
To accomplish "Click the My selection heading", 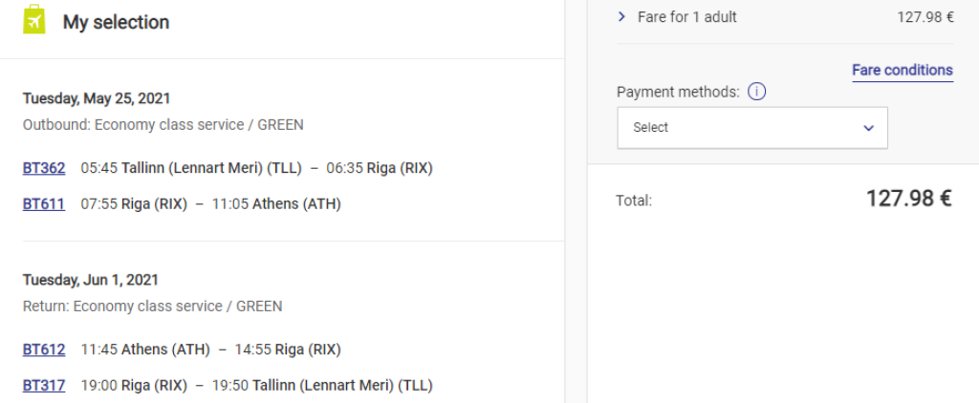I will coord(116,21).
